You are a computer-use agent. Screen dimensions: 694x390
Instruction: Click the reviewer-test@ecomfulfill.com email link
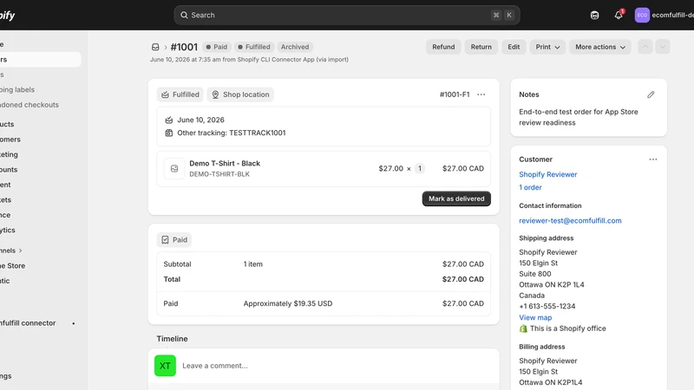coord(570,220)
